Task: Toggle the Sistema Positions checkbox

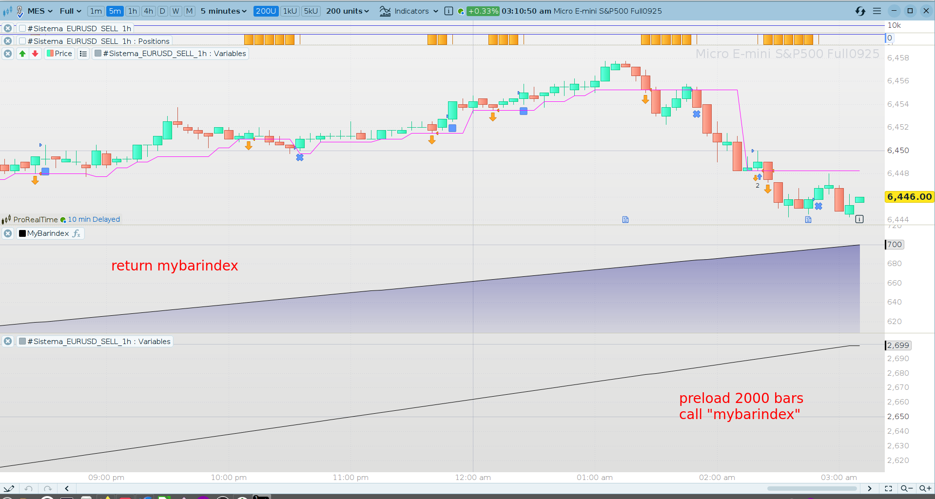Action: pyautogui.click(x=22, y=41)
